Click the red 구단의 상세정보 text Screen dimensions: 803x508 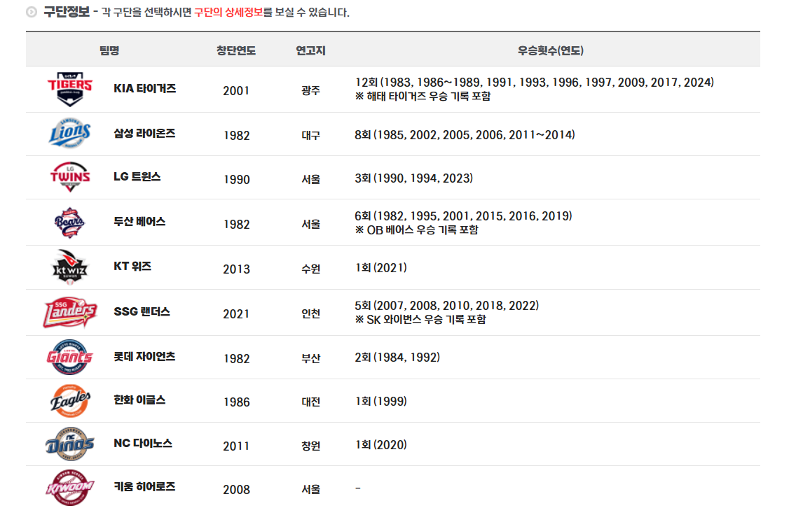[x=228, y=13]
